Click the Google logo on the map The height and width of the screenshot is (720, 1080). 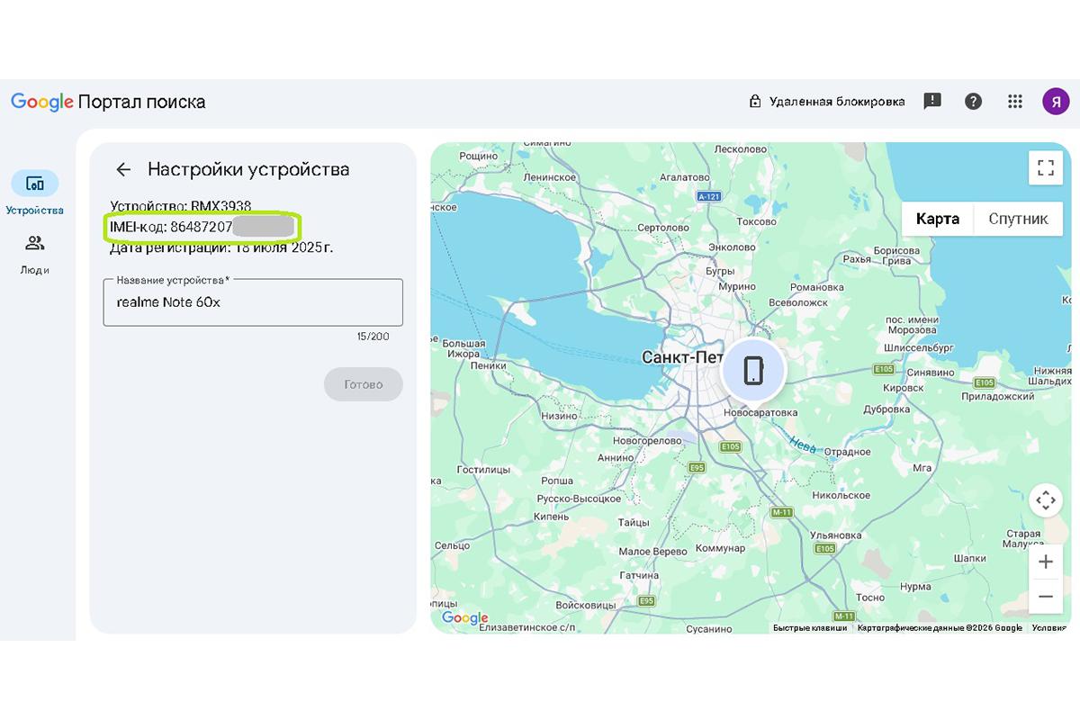click(464, 618)
